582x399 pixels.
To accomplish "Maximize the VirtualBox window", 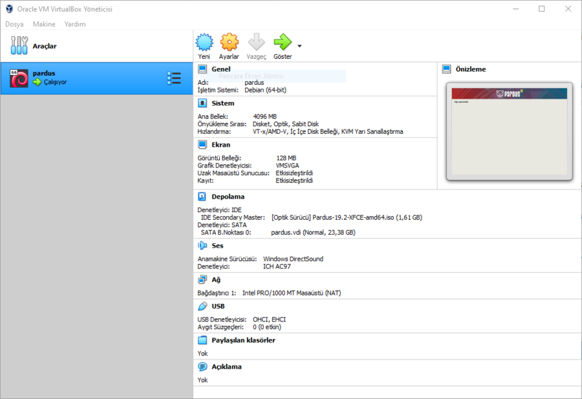I will click(x=541, y=9).
